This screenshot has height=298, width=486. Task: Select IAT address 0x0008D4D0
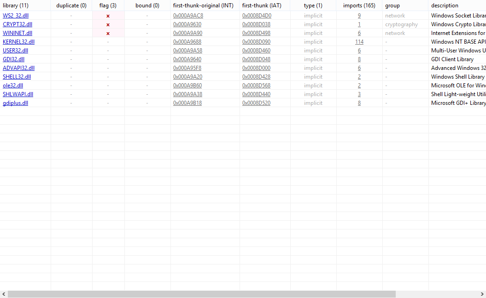point(257,16)
